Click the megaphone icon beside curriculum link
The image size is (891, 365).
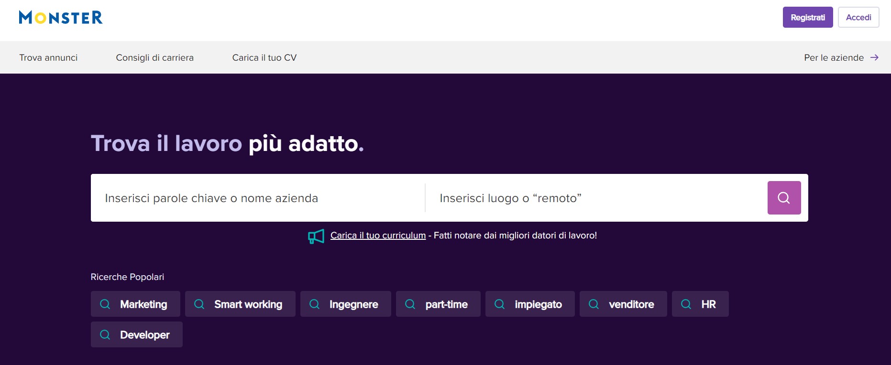[x=316, y=236]
